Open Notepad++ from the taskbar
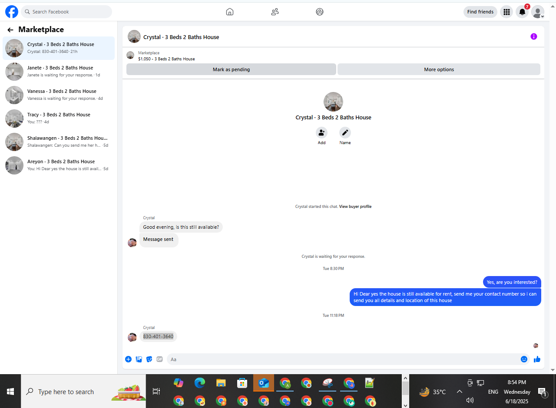 pyautogui.click(x=370, y=383)
